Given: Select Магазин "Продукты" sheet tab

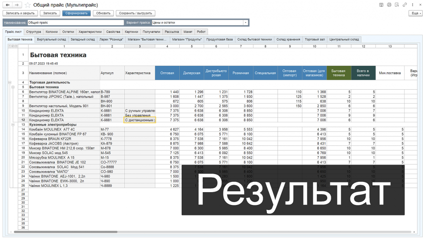Looking at the screenshot, I should tap(187, 39).
